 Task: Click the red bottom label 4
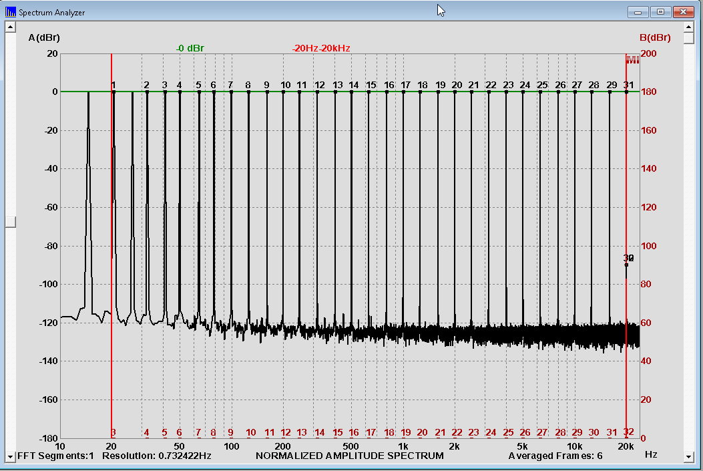[146, 432]
